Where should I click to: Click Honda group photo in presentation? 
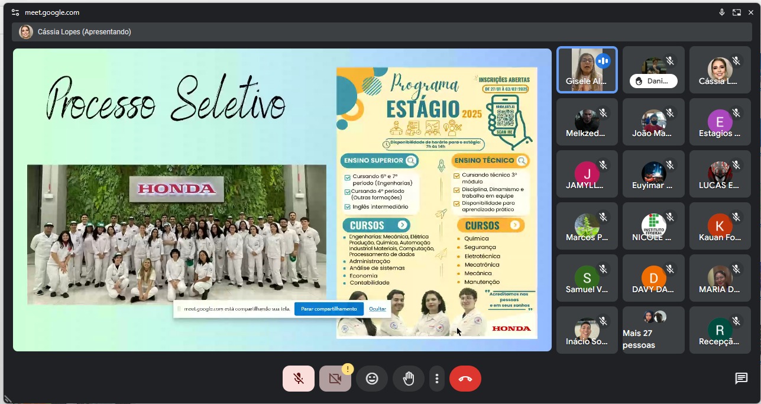[x=177, y=234]
